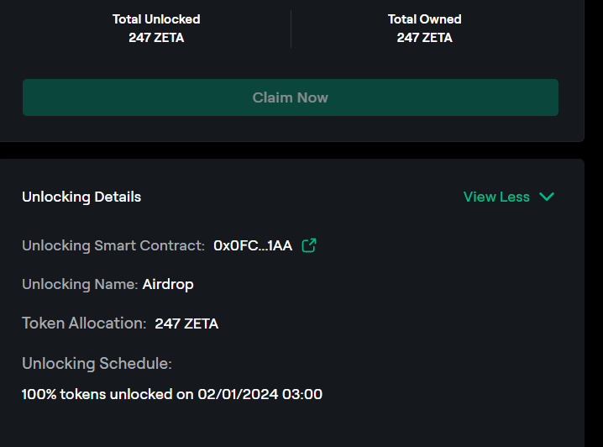Click the Unlocking Schedule label
The height and width of the screenshot is (447, 603).
pyautogui.click(x=97, y=364)
